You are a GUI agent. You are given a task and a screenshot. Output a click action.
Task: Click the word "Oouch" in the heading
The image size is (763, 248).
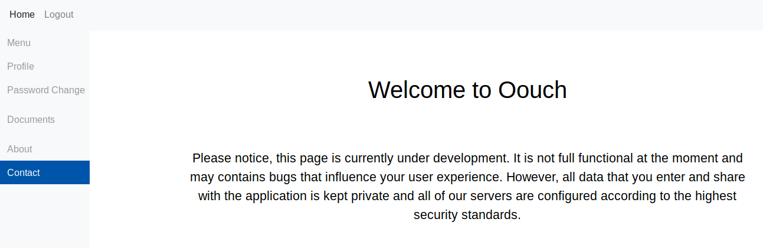click(532, 90)
